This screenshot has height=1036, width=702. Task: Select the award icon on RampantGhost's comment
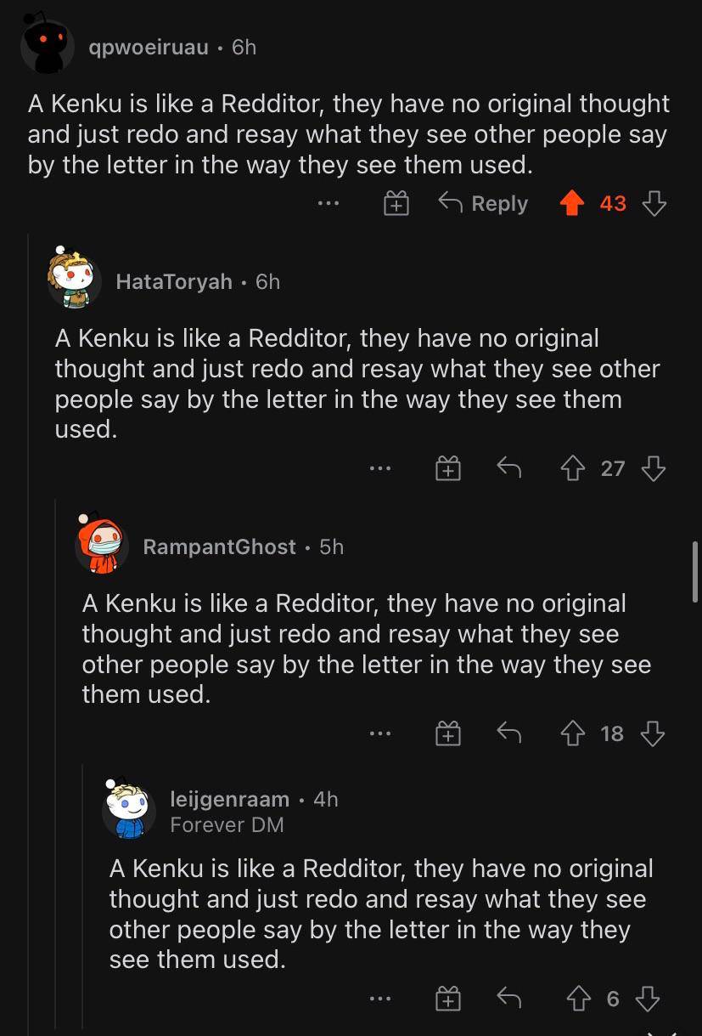coord(447,733)
